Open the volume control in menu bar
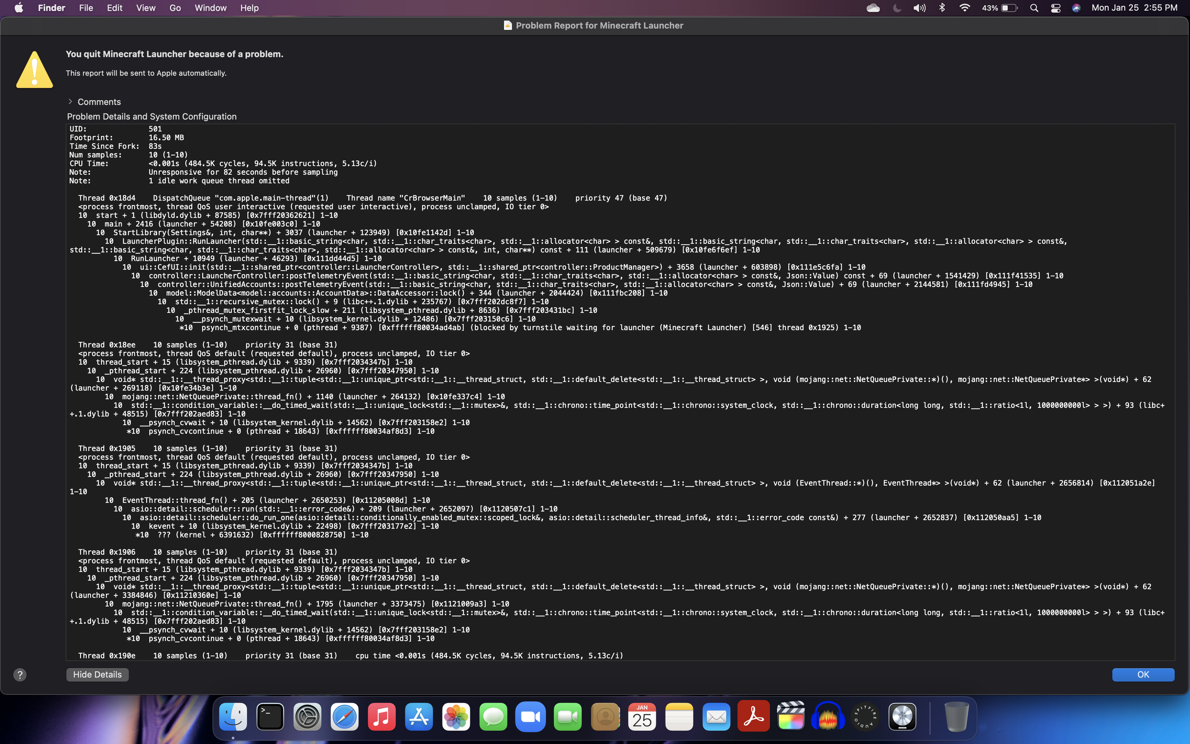1190x744 pixels. (919, 8)
